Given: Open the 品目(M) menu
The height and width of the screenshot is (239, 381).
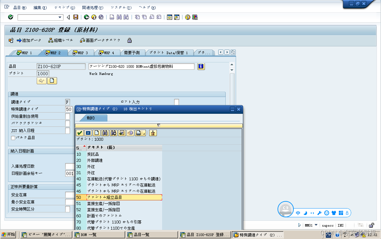Looking at the screenshot, I should coord(20,7).
